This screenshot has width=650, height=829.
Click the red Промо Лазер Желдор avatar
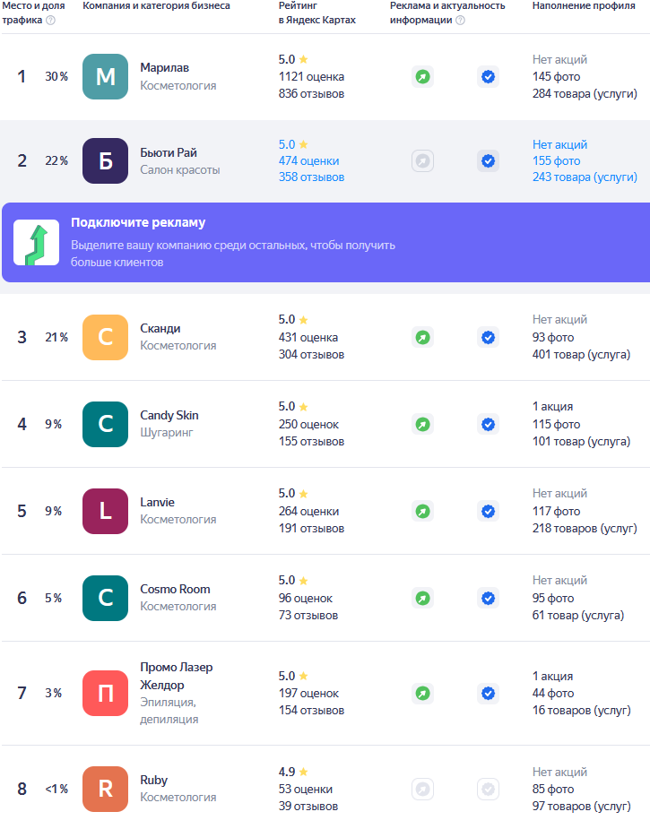(106, 693)
